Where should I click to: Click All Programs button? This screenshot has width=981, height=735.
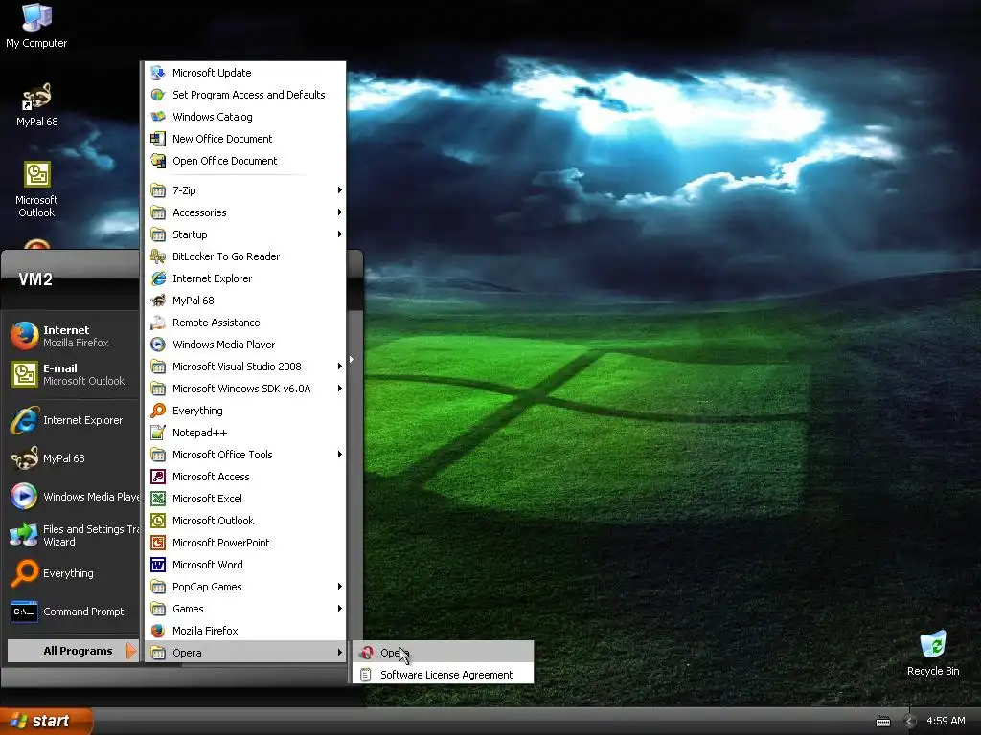pos(72,651)
